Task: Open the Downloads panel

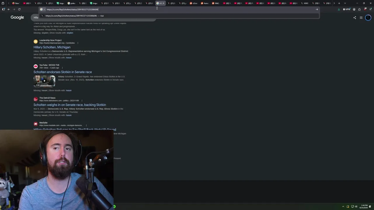Action: pos(339,9)
